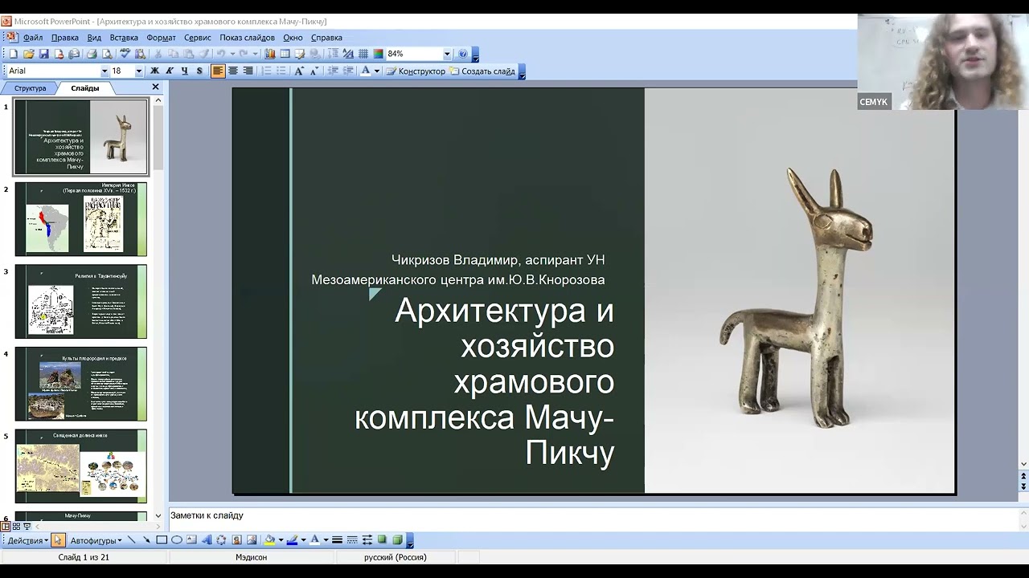Select the Line drawing tool
The width and height of the screenshot is (1029, 578).
[131, 540]
